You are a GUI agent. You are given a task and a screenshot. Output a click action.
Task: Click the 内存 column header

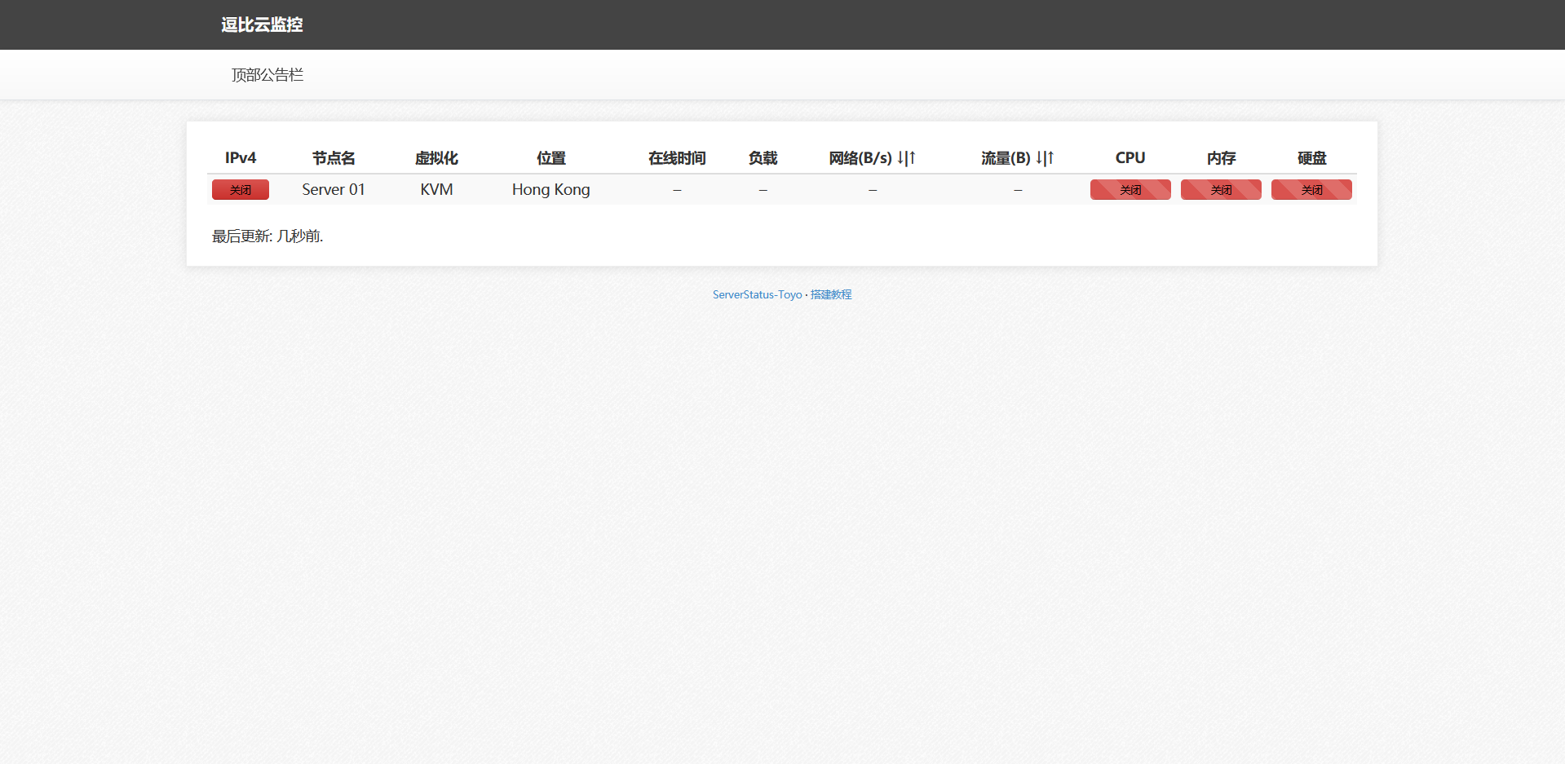[x=1221, y=158]
